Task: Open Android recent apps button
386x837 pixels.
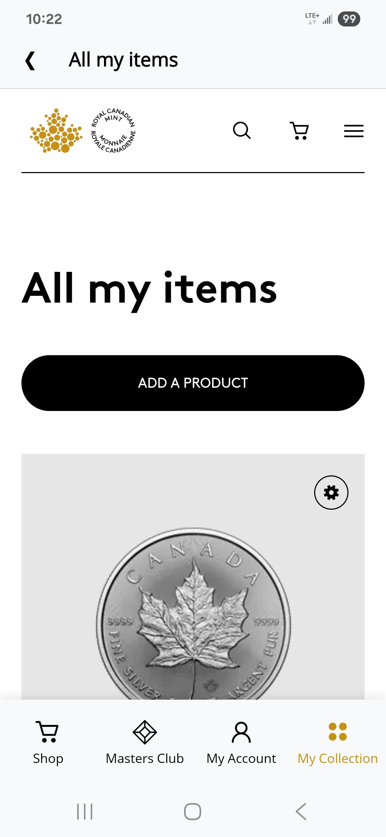Action: [85, 811]
